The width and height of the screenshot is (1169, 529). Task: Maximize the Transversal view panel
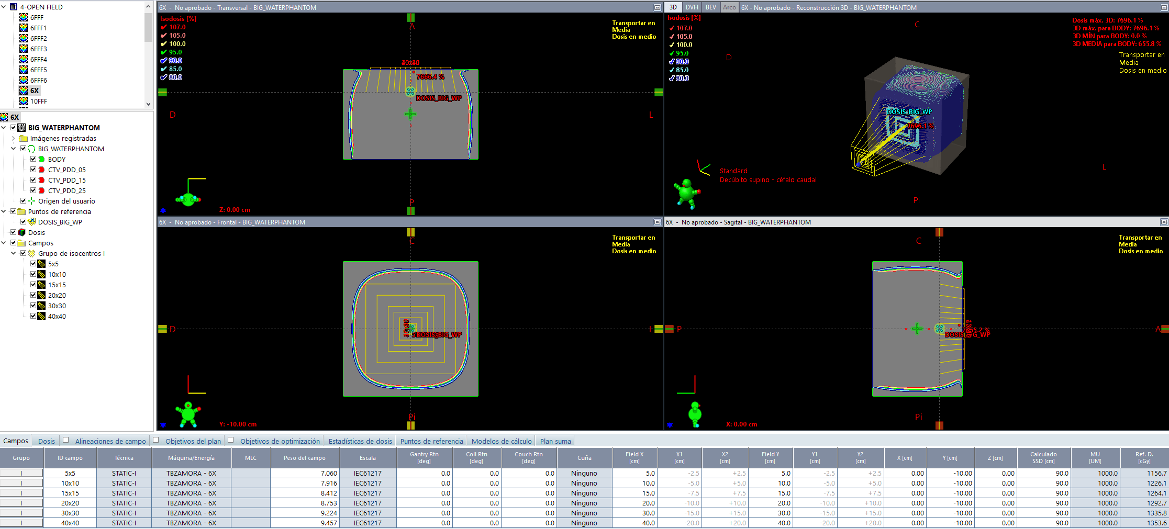[x=657, y=7]
